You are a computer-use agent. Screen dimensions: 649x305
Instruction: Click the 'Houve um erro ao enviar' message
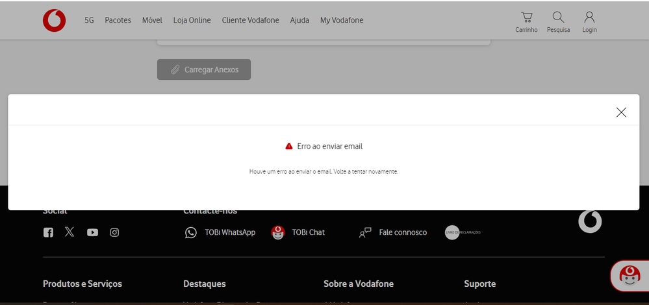point(324,171)
